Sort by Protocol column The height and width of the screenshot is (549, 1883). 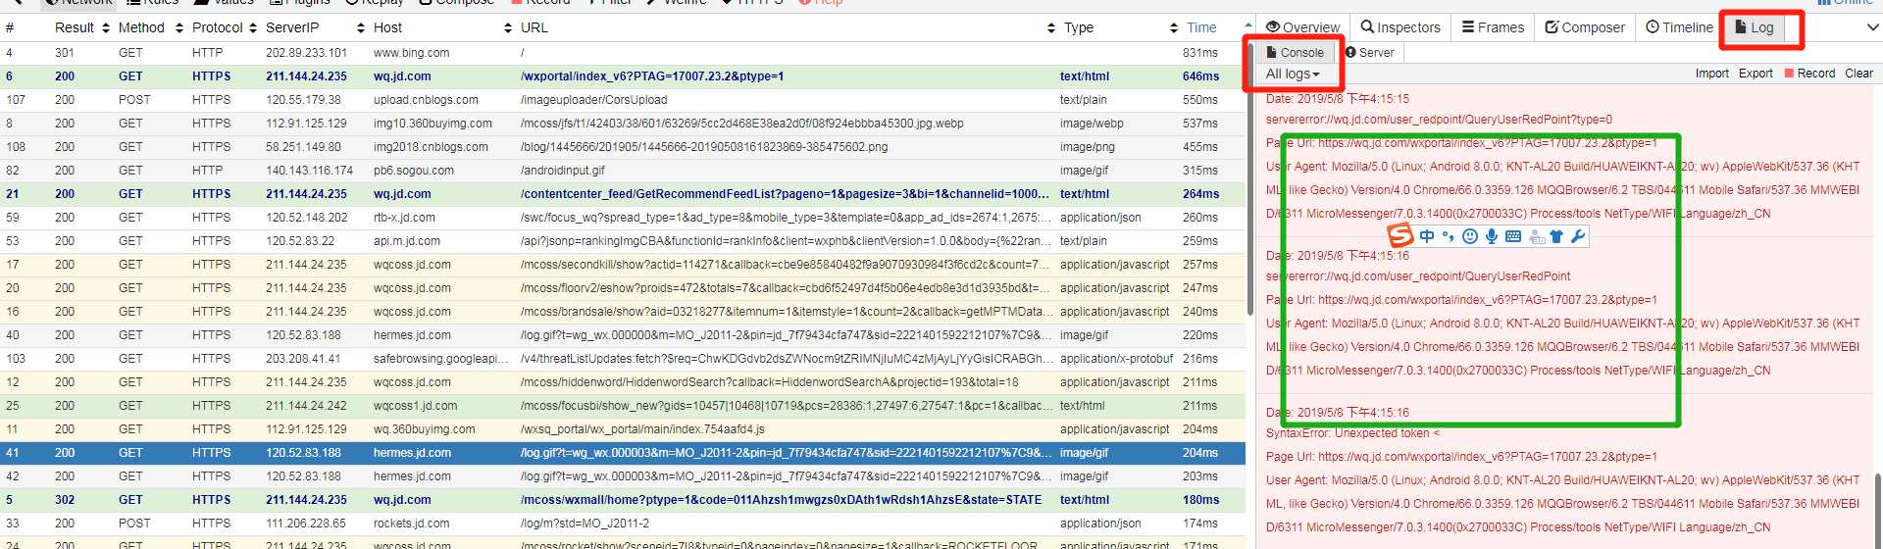[225, 27]
